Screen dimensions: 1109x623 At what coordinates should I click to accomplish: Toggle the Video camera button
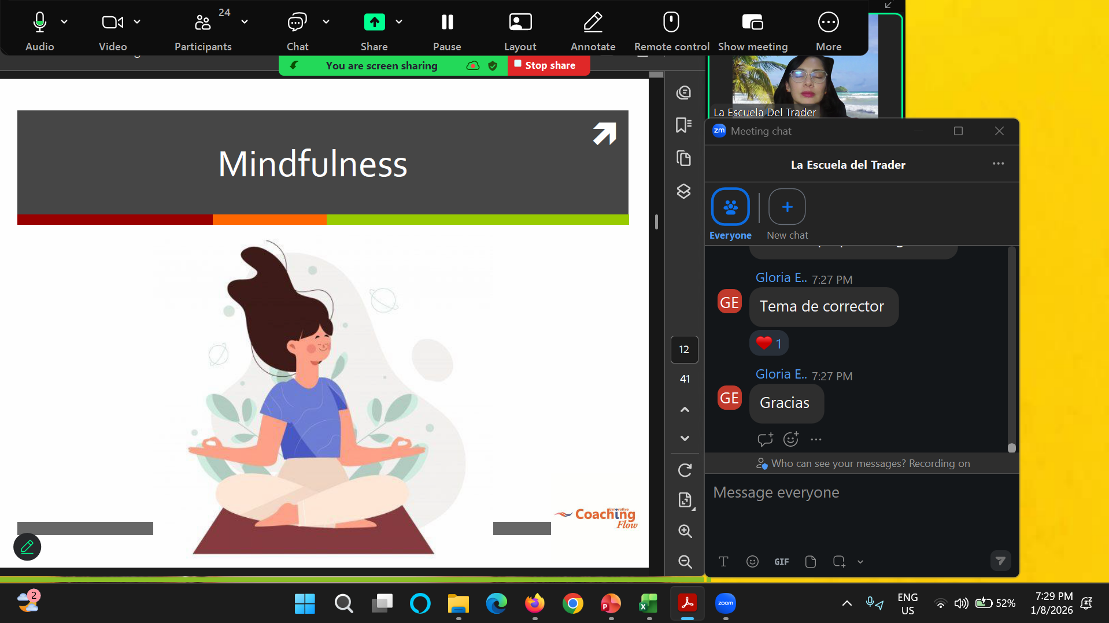pyautogui.click(x=112, y=23)
